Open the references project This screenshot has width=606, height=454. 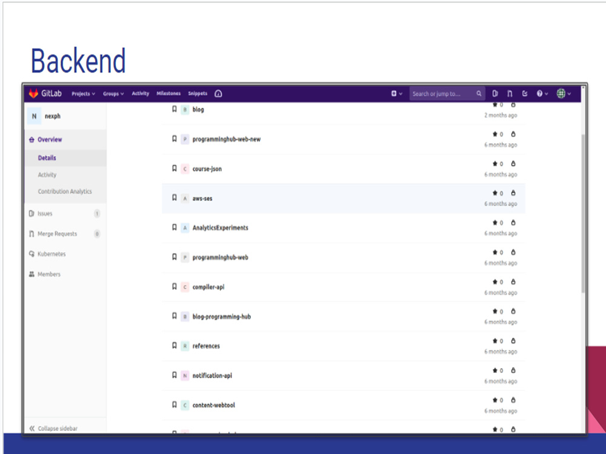[206, 346]
